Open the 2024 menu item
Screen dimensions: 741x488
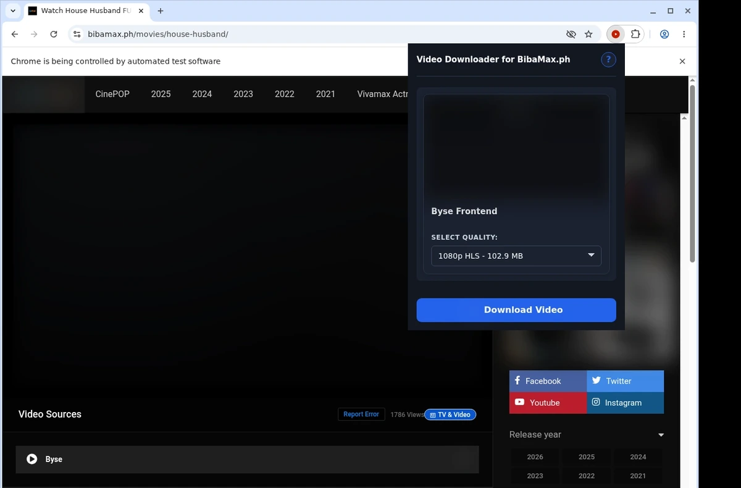202,94
